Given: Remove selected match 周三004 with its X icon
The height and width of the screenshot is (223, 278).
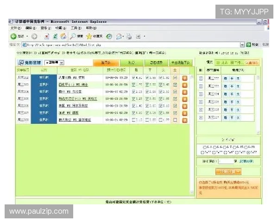Looking at the screenshot, I should coord(201,94).
